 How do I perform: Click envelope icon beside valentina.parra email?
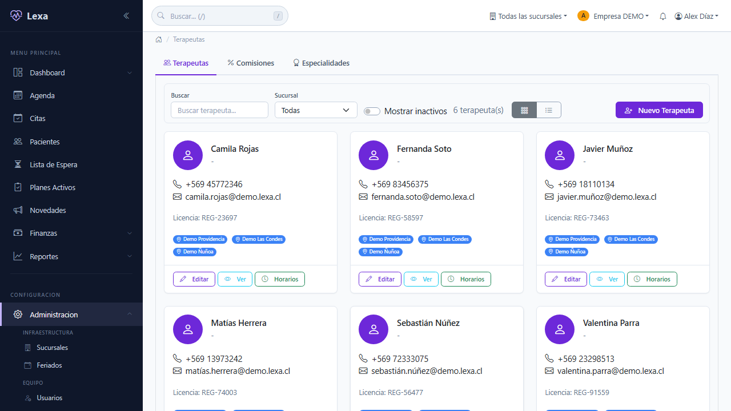549,371
